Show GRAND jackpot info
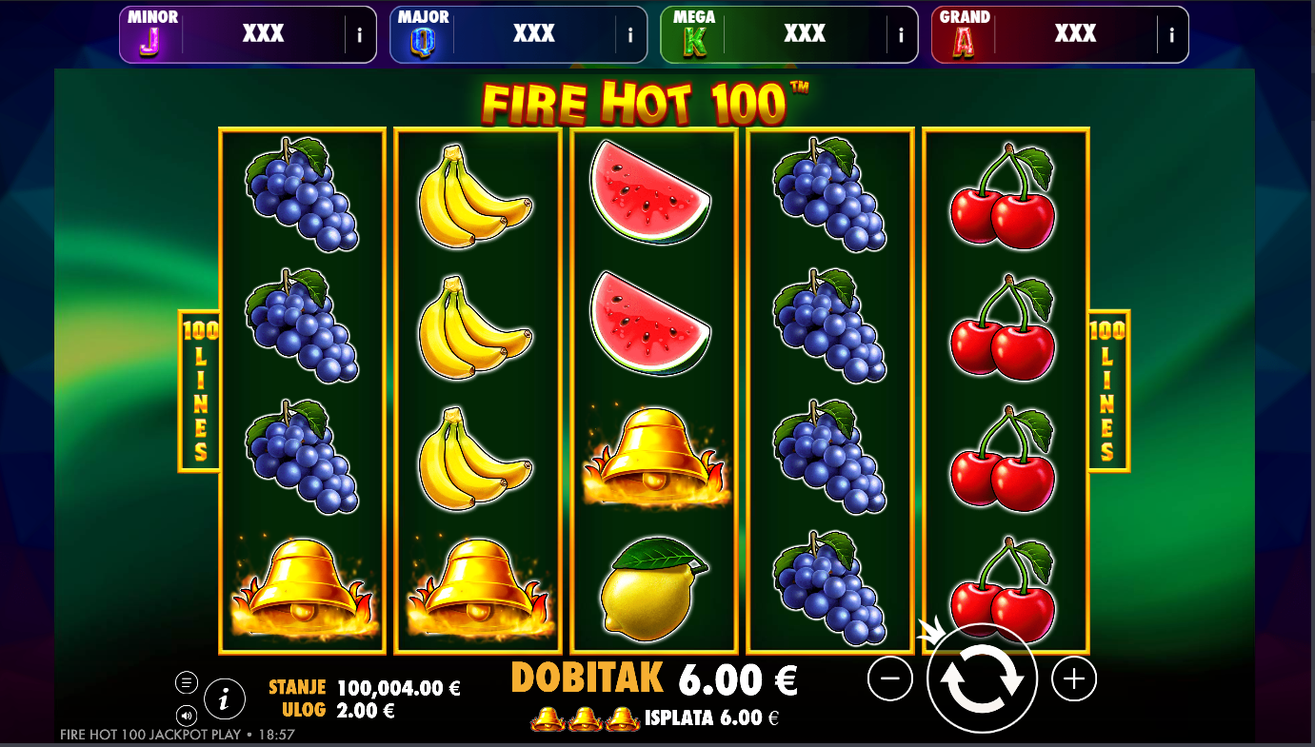This screenshot has height=747, width=1315. tap(1172, 35)
